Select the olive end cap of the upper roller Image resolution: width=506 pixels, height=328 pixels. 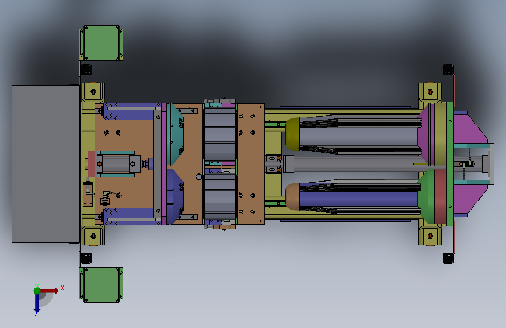[x=293, y=134]
